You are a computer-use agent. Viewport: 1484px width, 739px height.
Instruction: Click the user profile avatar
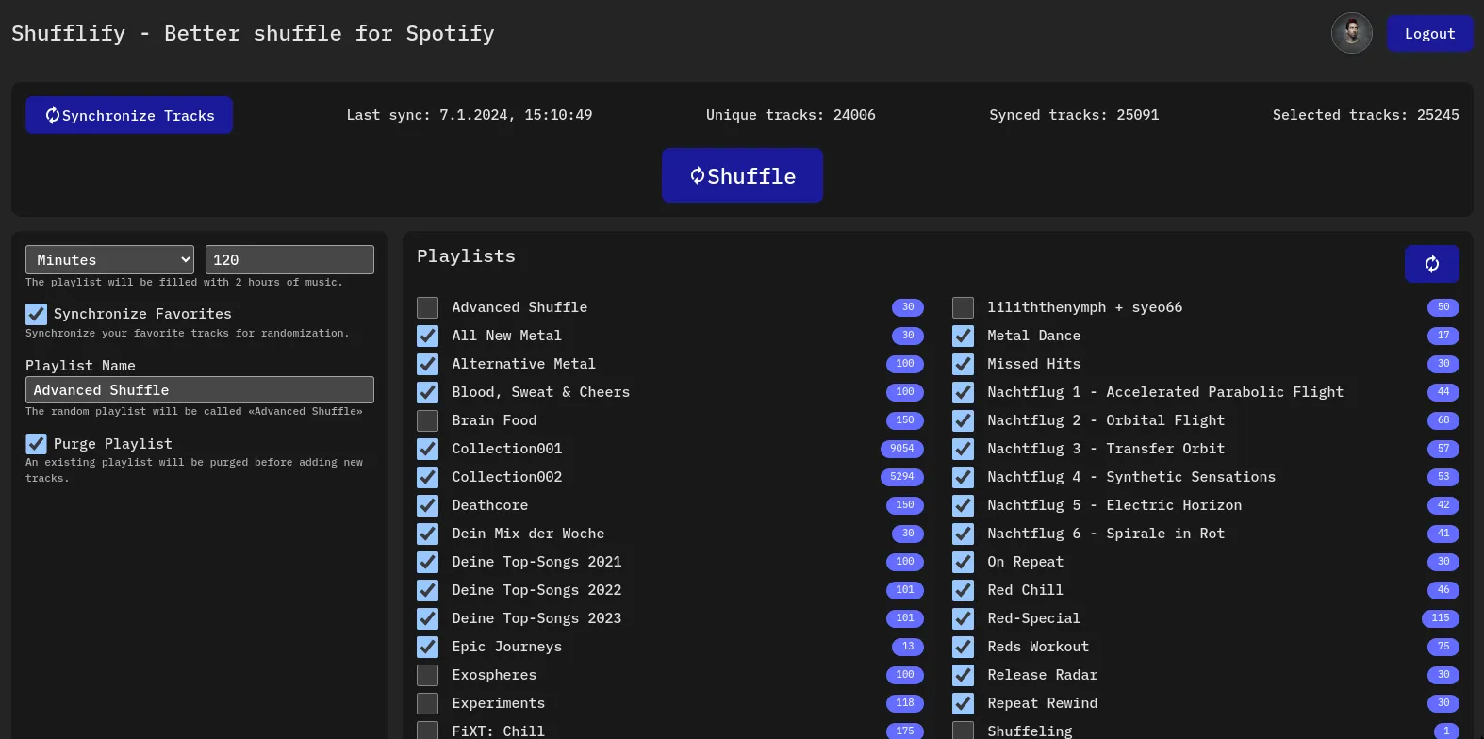point(1351,34)
